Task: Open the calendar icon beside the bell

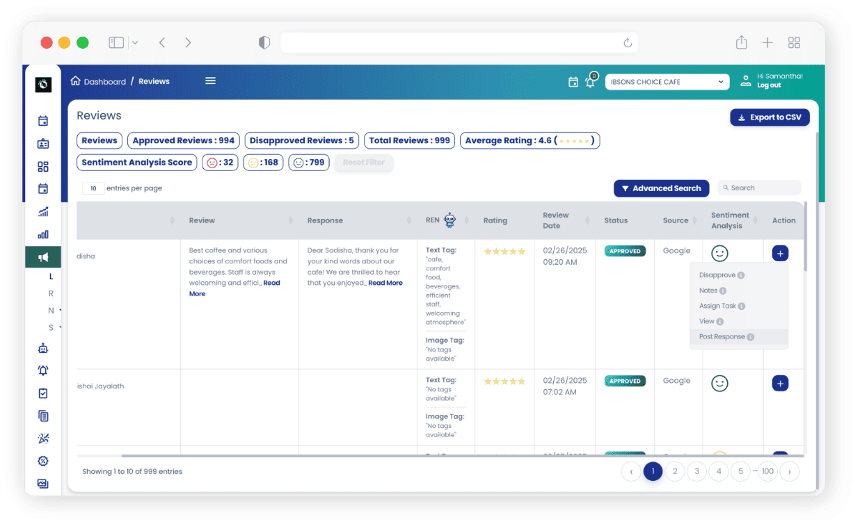Action: pyautogui.click(x=573, y=82)
